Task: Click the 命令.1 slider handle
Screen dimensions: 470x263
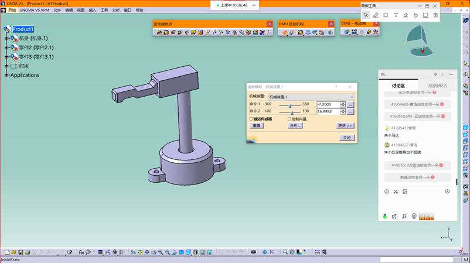Action: click(291, 104)
